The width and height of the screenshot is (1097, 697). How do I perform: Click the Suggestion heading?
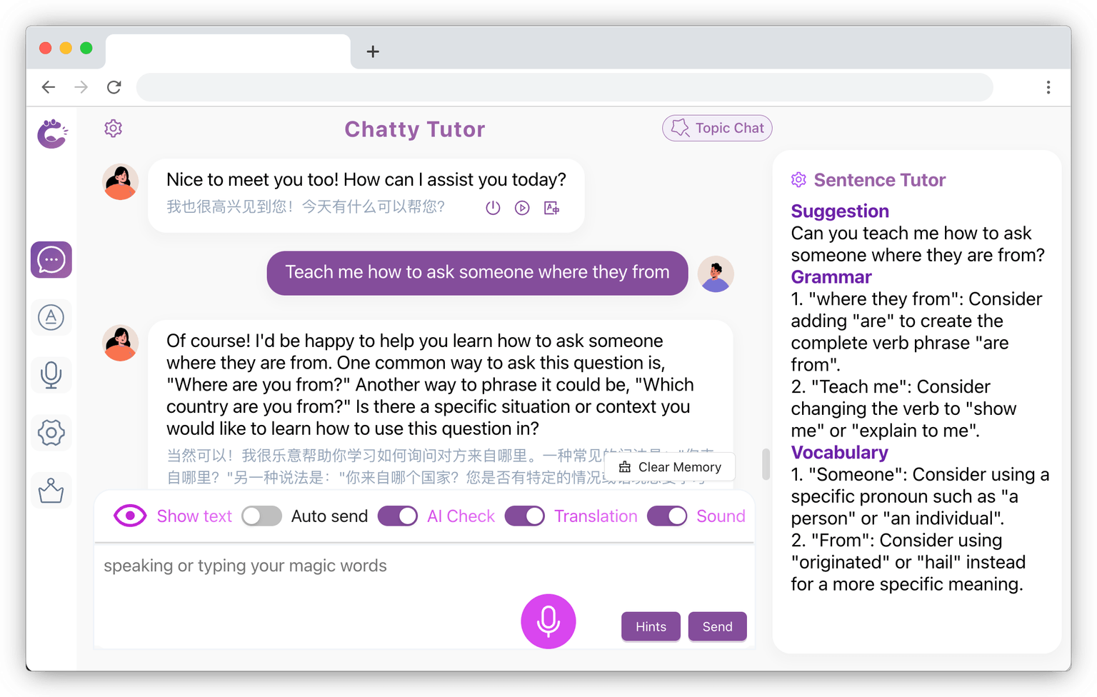click(x=840, y=211)
